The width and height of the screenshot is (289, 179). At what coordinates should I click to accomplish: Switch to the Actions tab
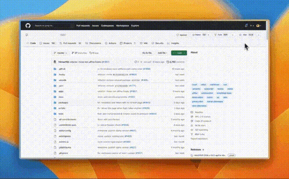coord(111,43)
